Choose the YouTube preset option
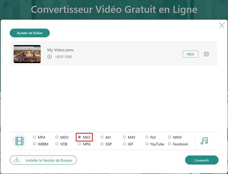228x174 pixels. 147,144
